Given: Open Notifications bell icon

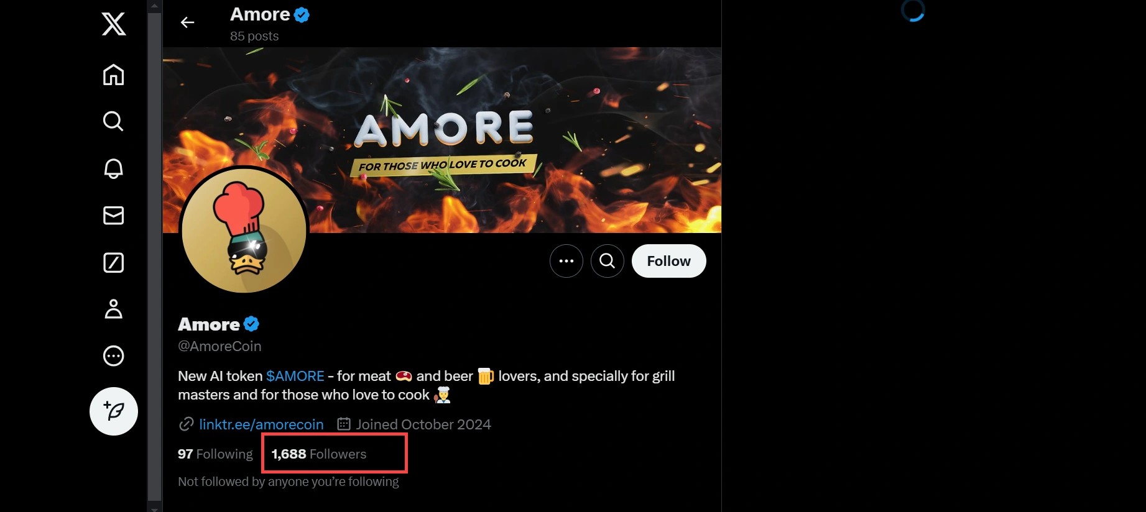Looking at the screenshot, I should (x=113, y=168).
